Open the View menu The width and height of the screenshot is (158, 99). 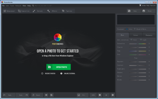24,6
